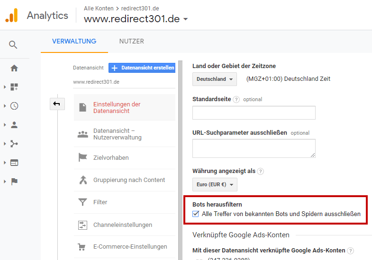The width and height of the screenshot is (372, 260).
Task: Open the Audience person icon
Action: (14, 125)
